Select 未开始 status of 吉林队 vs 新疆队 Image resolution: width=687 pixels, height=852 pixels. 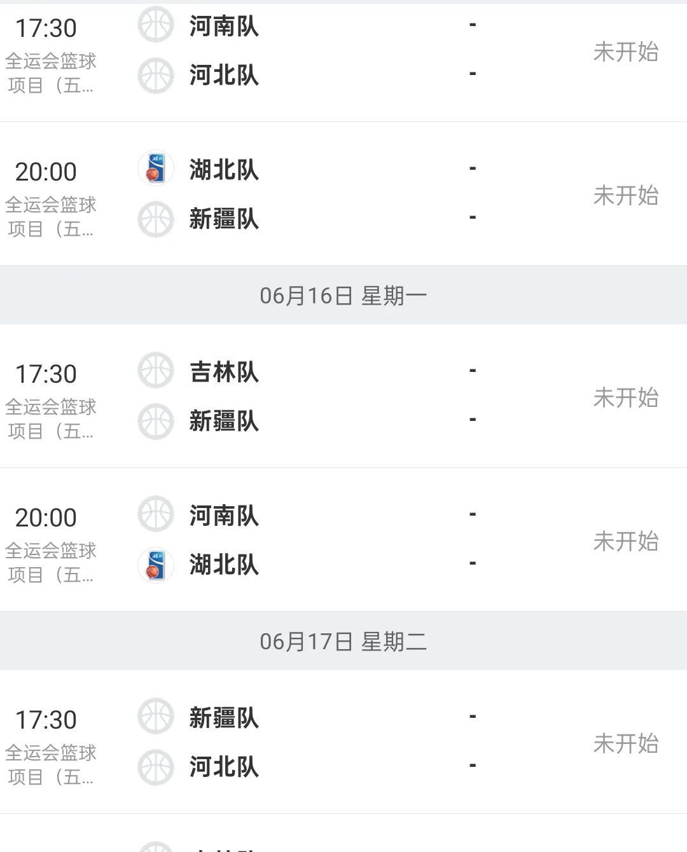(626, 397)
